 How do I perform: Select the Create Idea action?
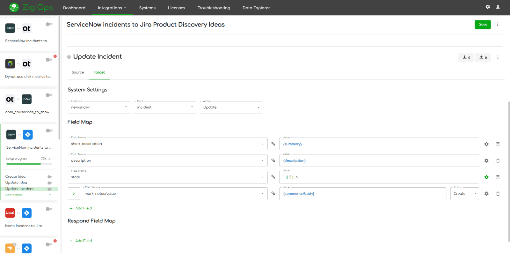coord(15,176)
